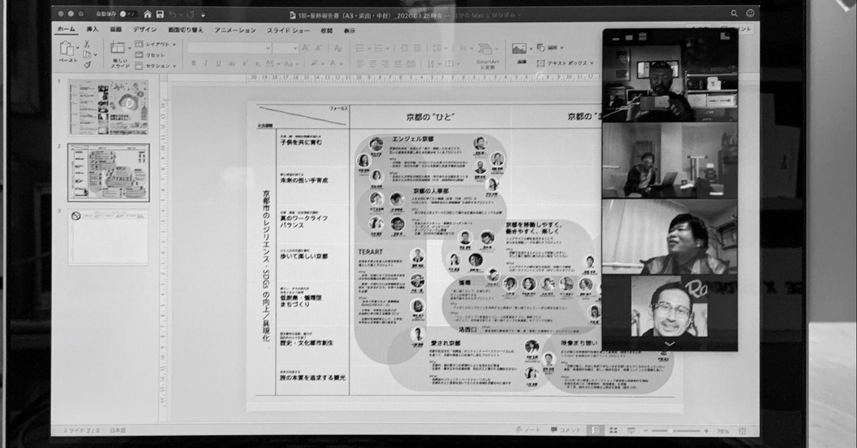Switch to the Animations (アニメーション) tab
The height and width of the screenshot is (448, 857).
[x=235, y=30]
